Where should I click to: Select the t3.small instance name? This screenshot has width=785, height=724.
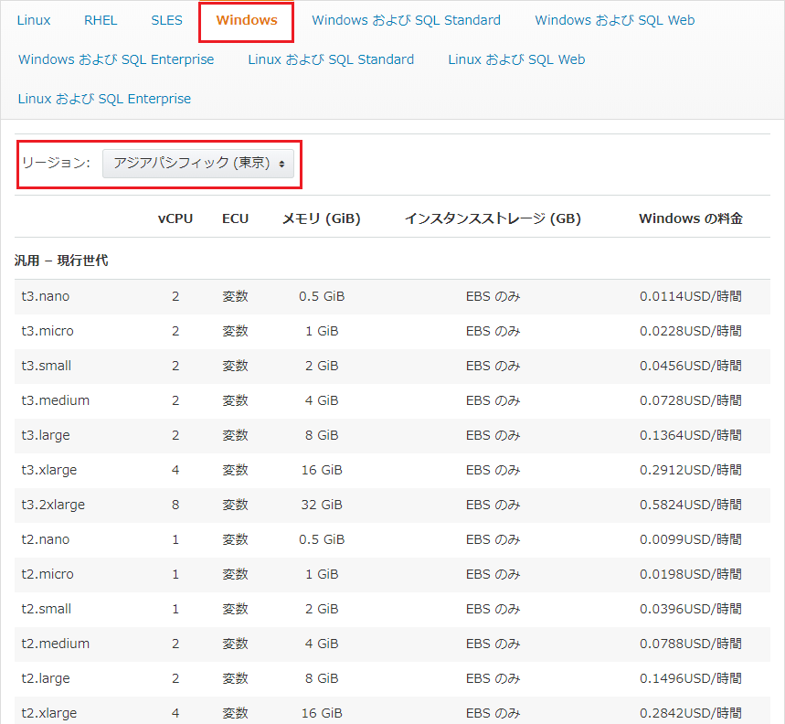coord(46,366)
